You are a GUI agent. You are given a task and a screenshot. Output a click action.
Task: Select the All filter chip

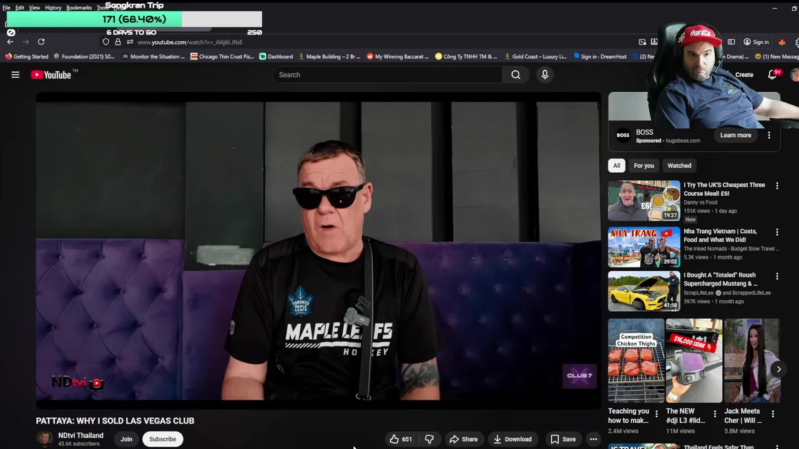click(617, 166)
